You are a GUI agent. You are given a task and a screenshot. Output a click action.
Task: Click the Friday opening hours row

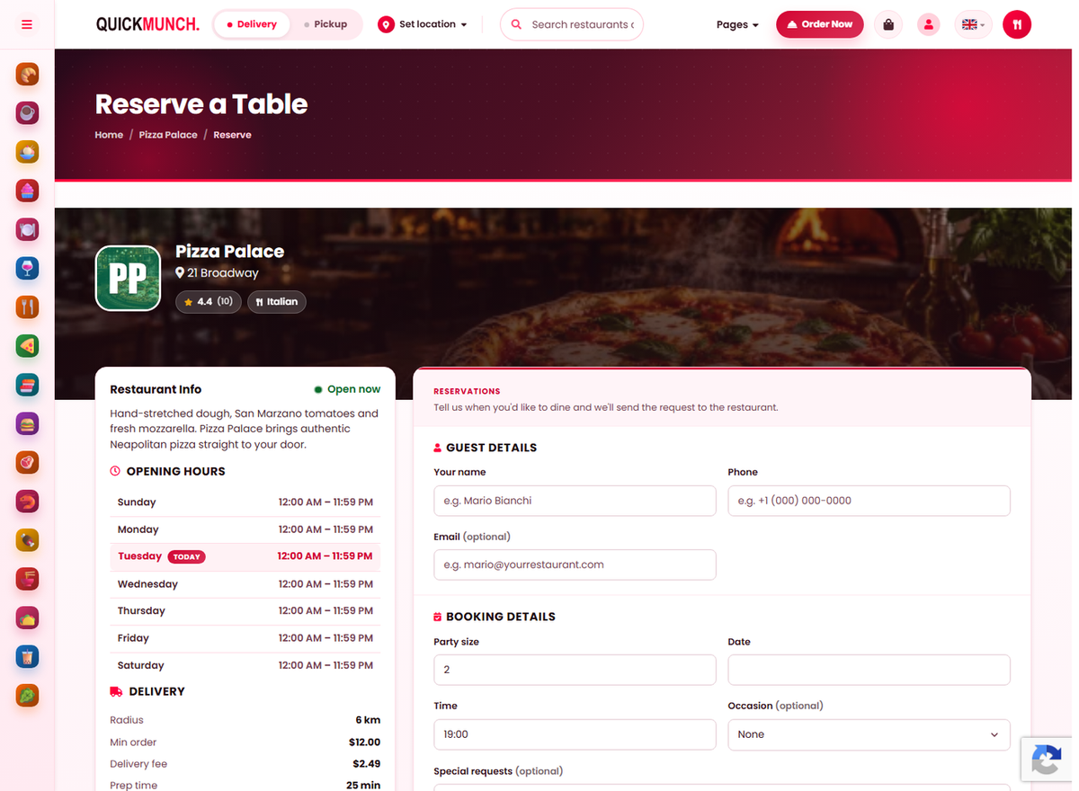[245, 638]
